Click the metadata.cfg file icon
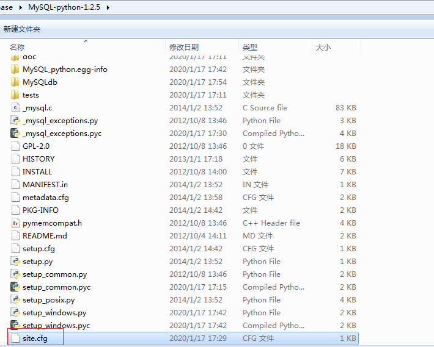This screenshot has width=434, height=347. pyautogui.click(x=15, y=197)
